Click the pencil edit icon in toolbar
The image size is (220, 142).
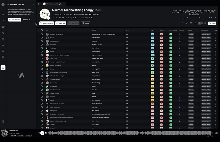point(186,23)
